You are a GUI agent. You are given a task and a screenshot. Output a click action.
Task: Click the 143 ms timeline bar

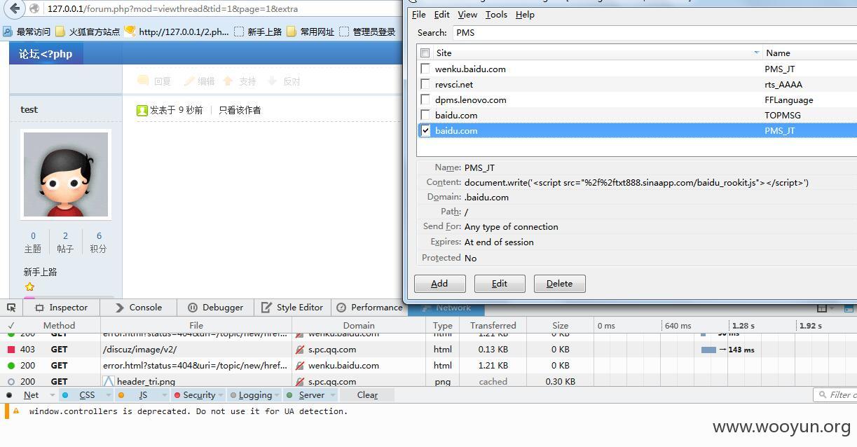click(708, 350)
